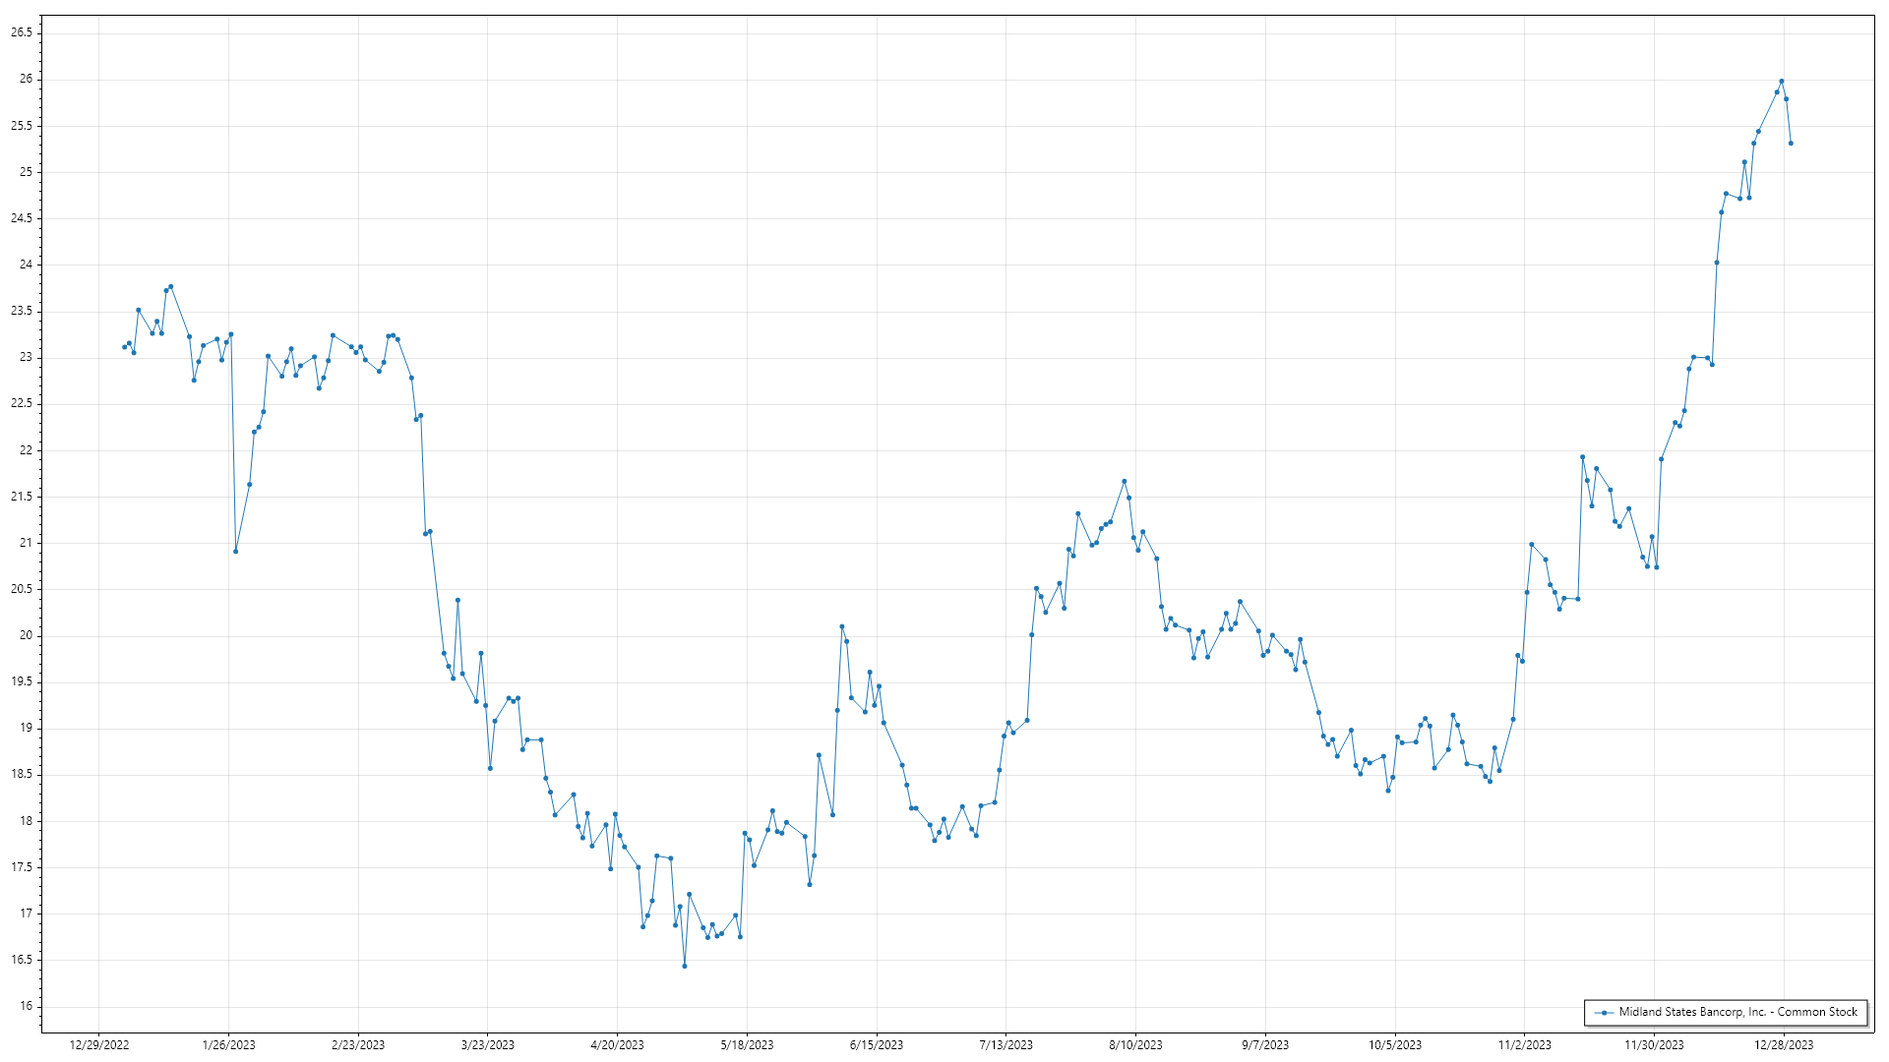Image resolution: width=1889 pixels, height=1062 pixels.
Task: Click the 11/2/2023 x-axis date label
Action: (x=1524, y=1045)
